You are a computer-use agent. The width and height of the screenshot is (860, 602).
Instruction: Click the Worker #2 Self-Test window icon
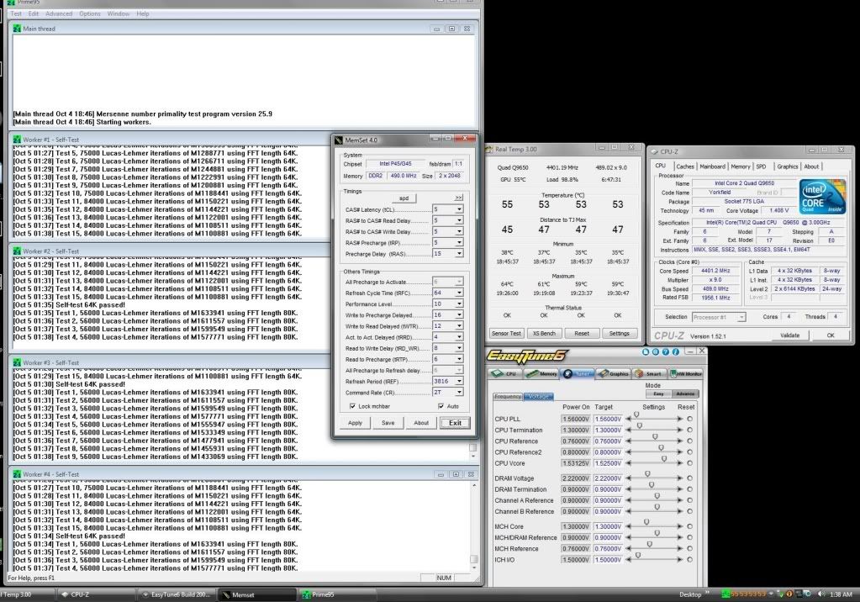(x=17, y=251)
